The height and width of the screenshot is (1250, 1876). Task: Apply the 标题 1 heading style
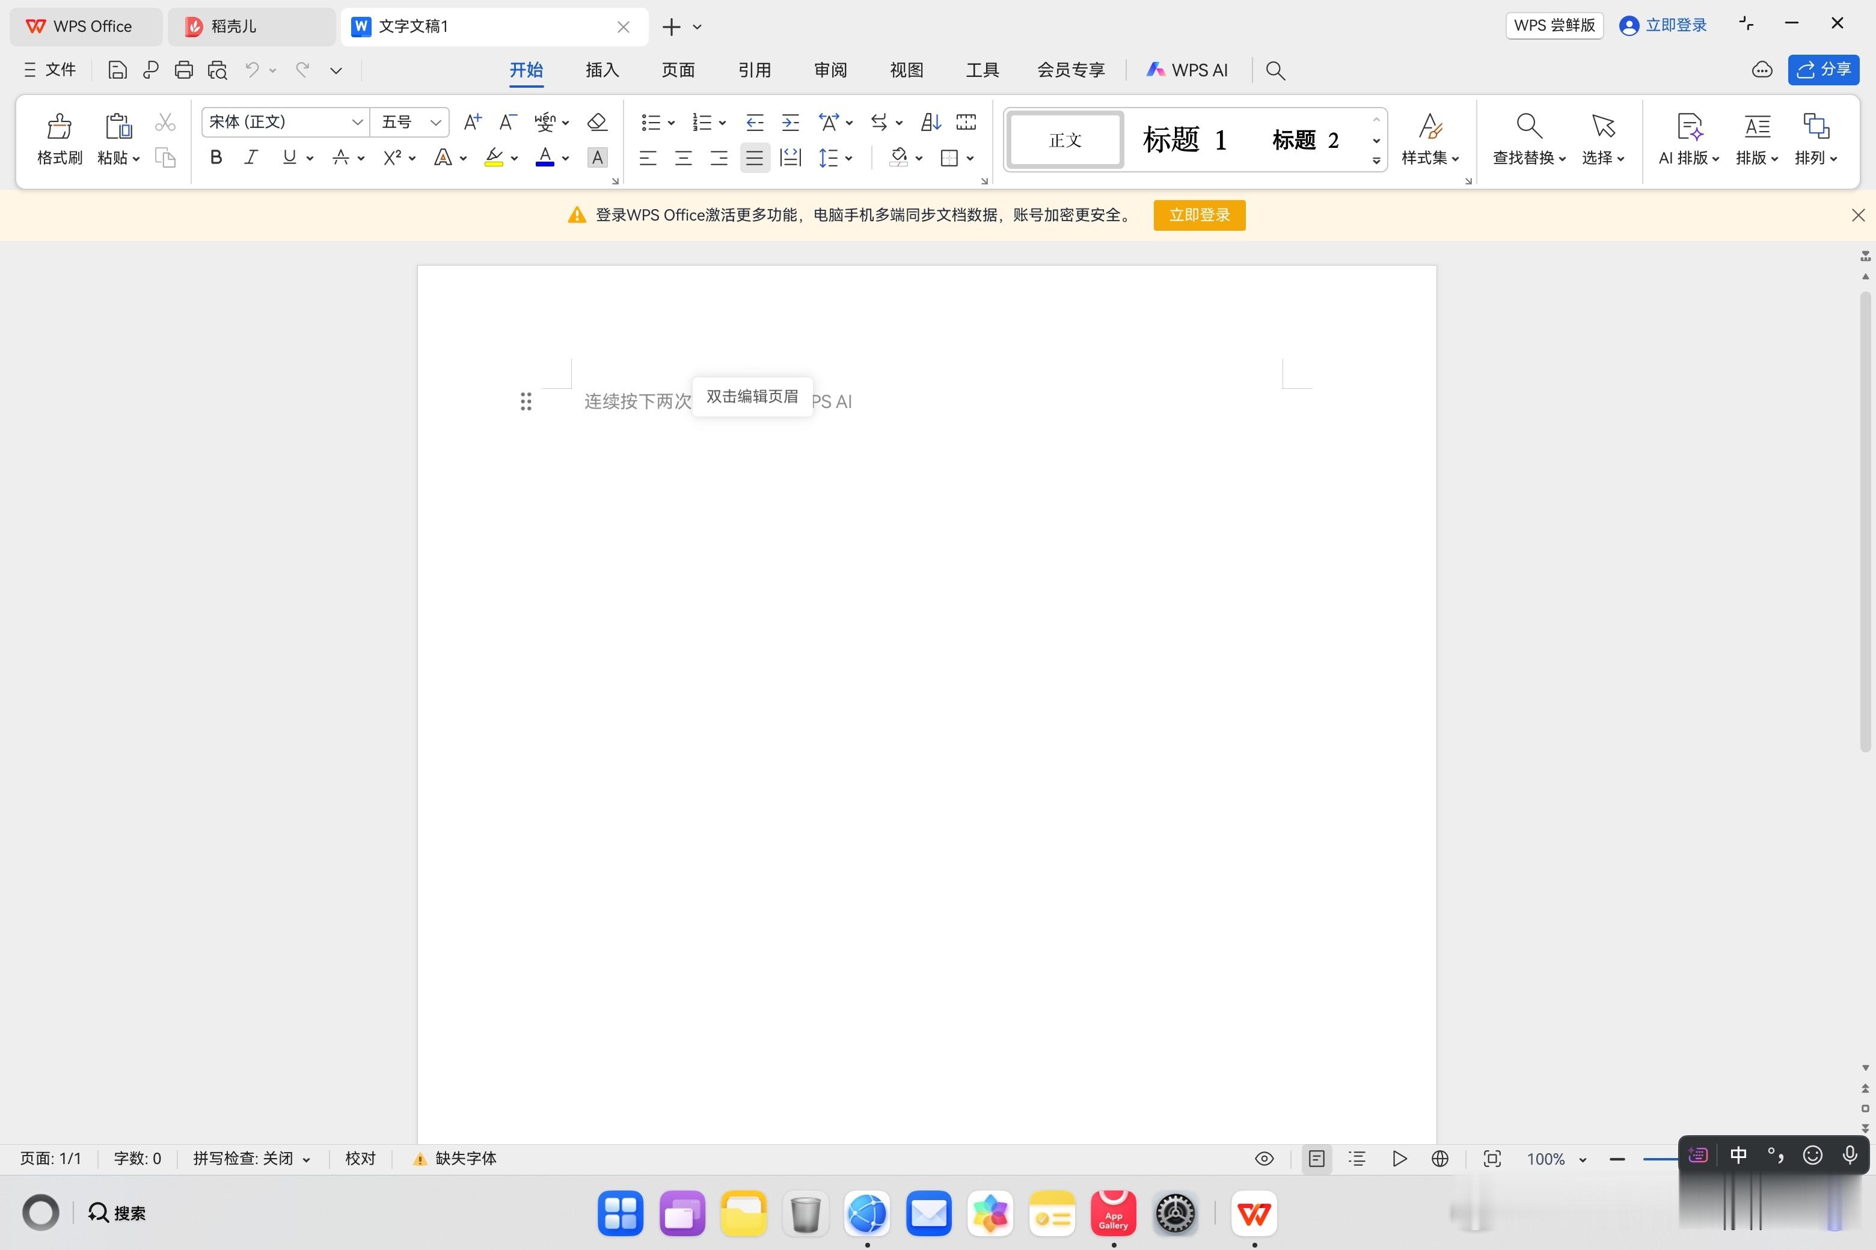click(x=1185, y=140)
